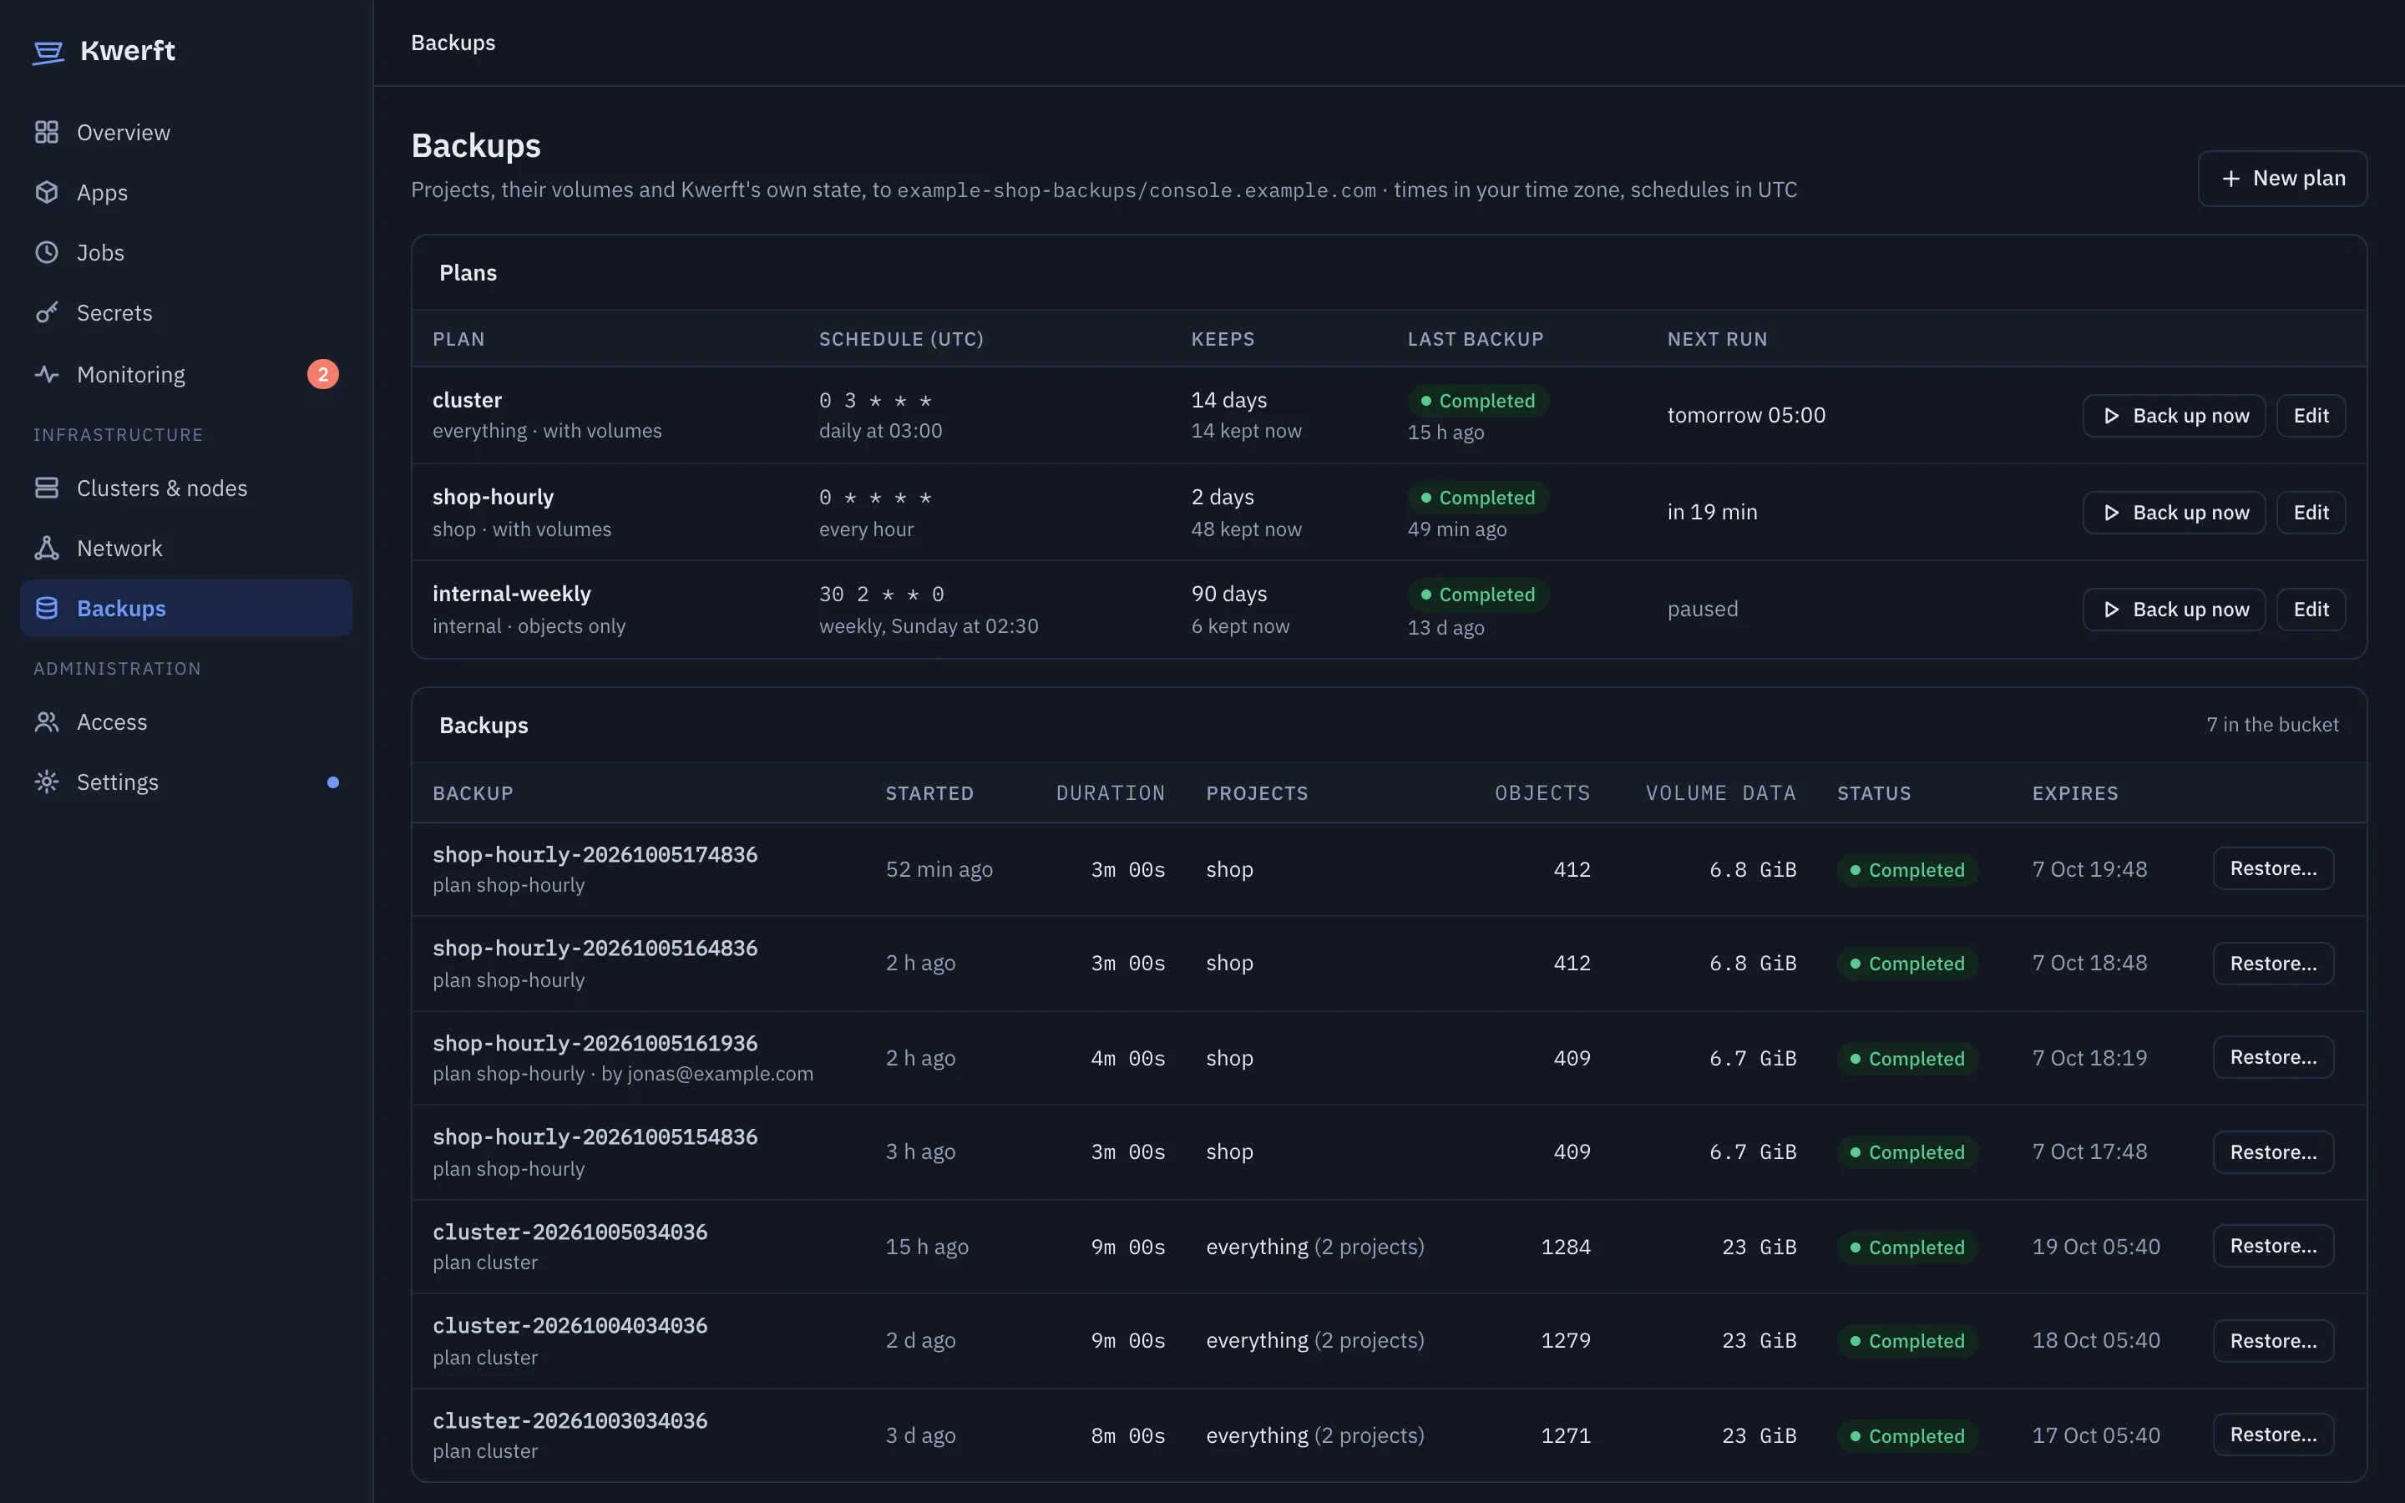2405x1503 pixels.
Task: Click the Completed status of cluster plan
Action: pyautogui.click(x=1478, y=401)
